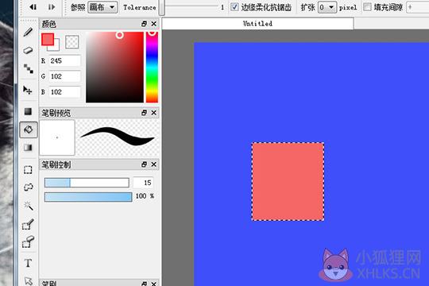429x286 pixels.
Task: Click the brush size slider
Action: 87,183
